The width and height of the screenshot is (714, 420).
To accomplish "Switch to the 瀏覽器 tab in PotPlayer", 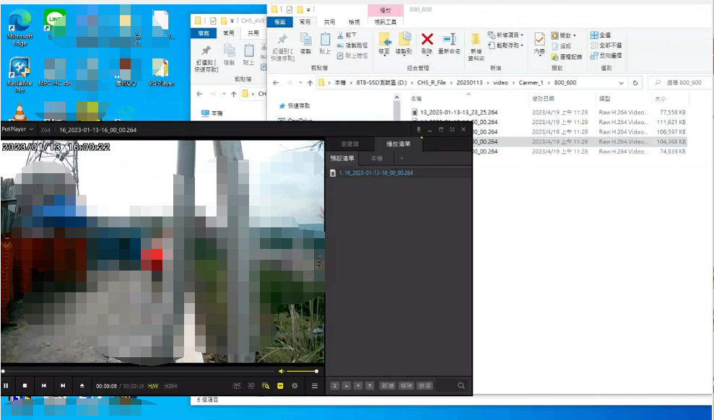I will point(349,144).
